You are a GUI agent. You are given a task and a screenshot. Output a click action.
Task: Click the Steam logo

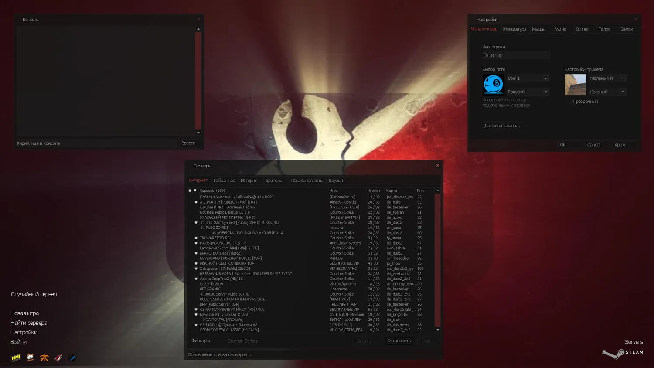622,353
